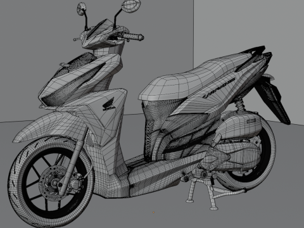Select the rear shock absorber spring
Viewport: 304px width, 228px height.
(x=241, y=105)
